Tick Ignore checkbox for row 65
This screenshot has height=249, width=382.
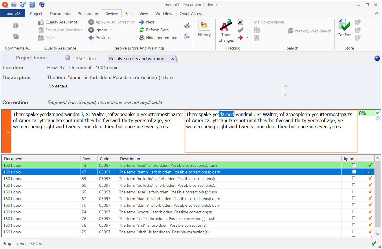tap(354, 192)
